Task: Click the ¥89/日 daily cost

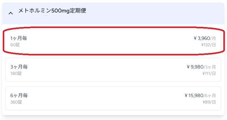Action: [x=209, y=102]
